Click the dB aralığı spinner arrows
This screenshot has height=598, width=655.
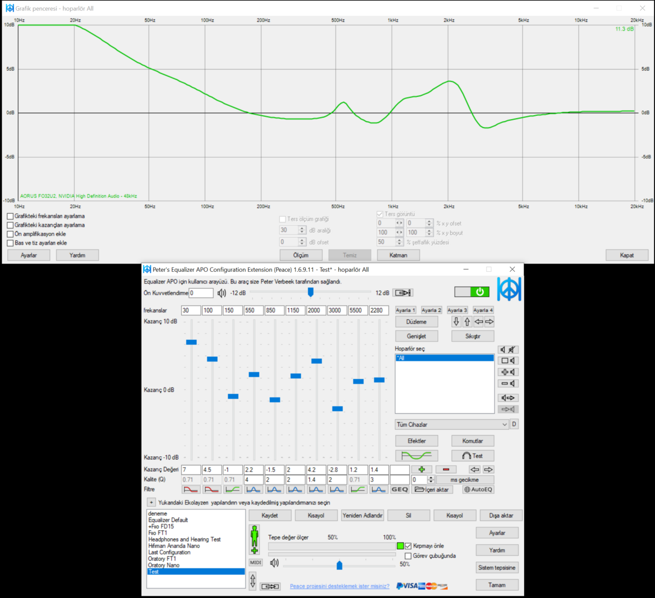301,230
